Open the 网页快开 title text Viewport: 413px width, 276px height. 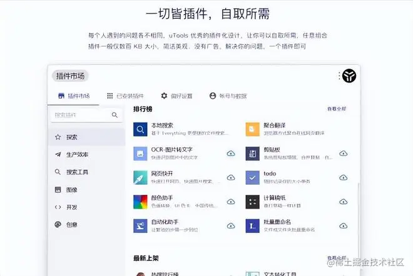point(162,174)
